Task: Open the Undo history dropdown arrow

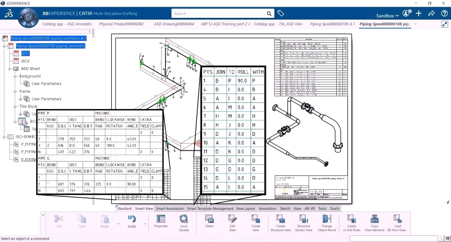Action: (x=145, y=224)
